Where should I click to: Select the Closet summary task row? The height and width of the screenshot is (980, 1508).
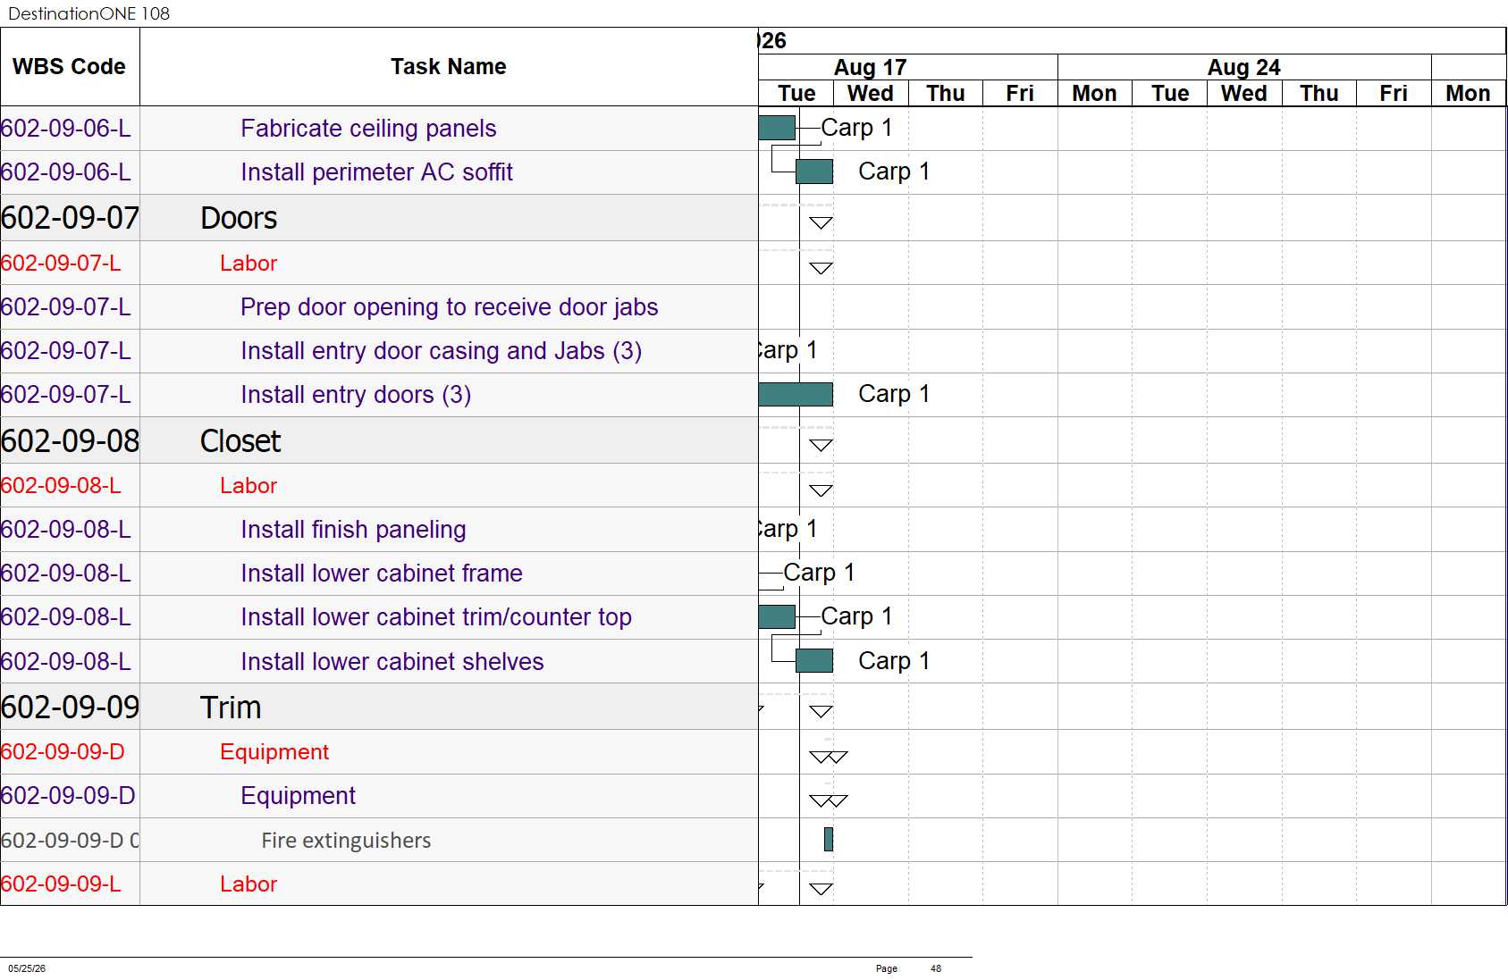point(379,440)
